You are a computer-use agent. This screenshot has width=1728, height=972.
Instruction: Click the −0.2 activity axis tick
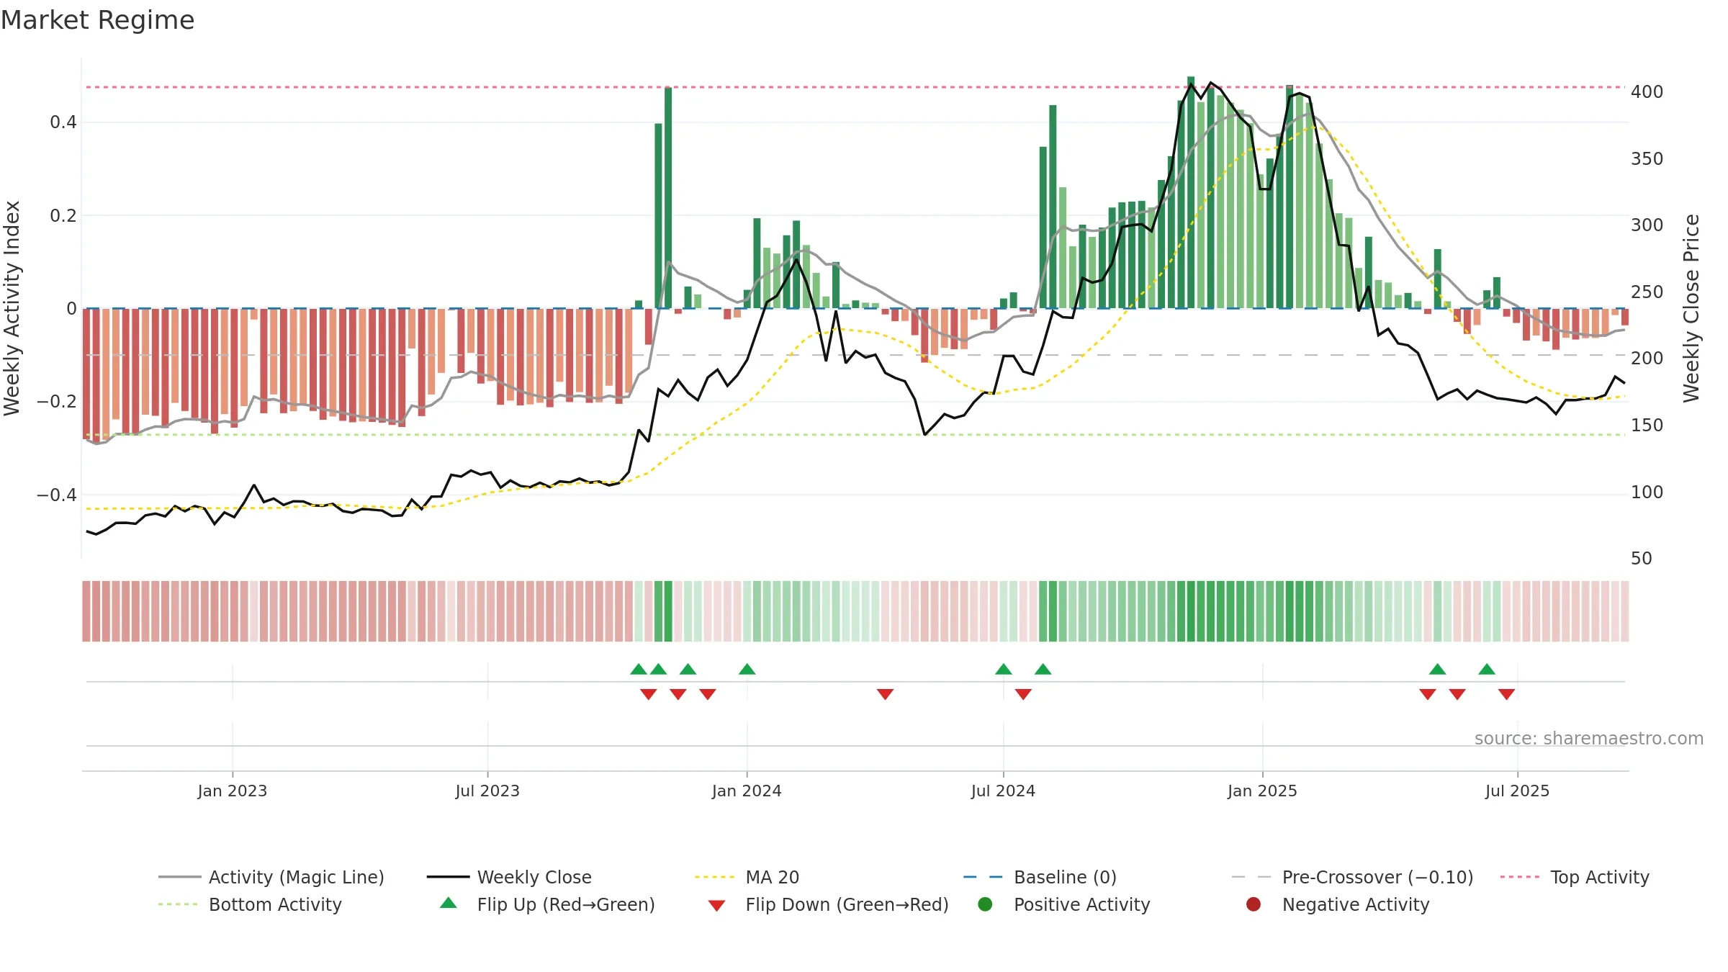click(57, 402)
